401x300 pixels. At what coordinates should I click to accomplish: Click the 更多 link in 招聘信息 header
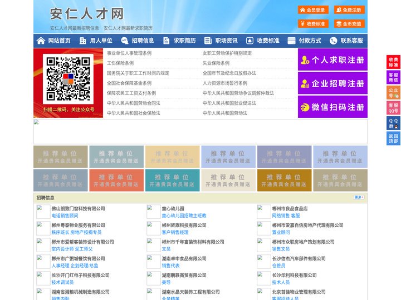pos(359,197)
